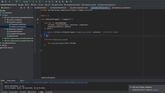Collapse the java folder

pos(1,15)
